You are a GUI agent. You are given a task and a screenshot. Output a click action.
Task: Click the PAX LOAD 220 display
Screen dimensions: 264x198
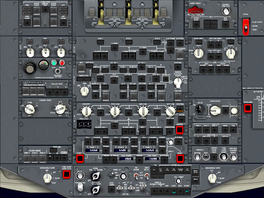tap(84, 124)
